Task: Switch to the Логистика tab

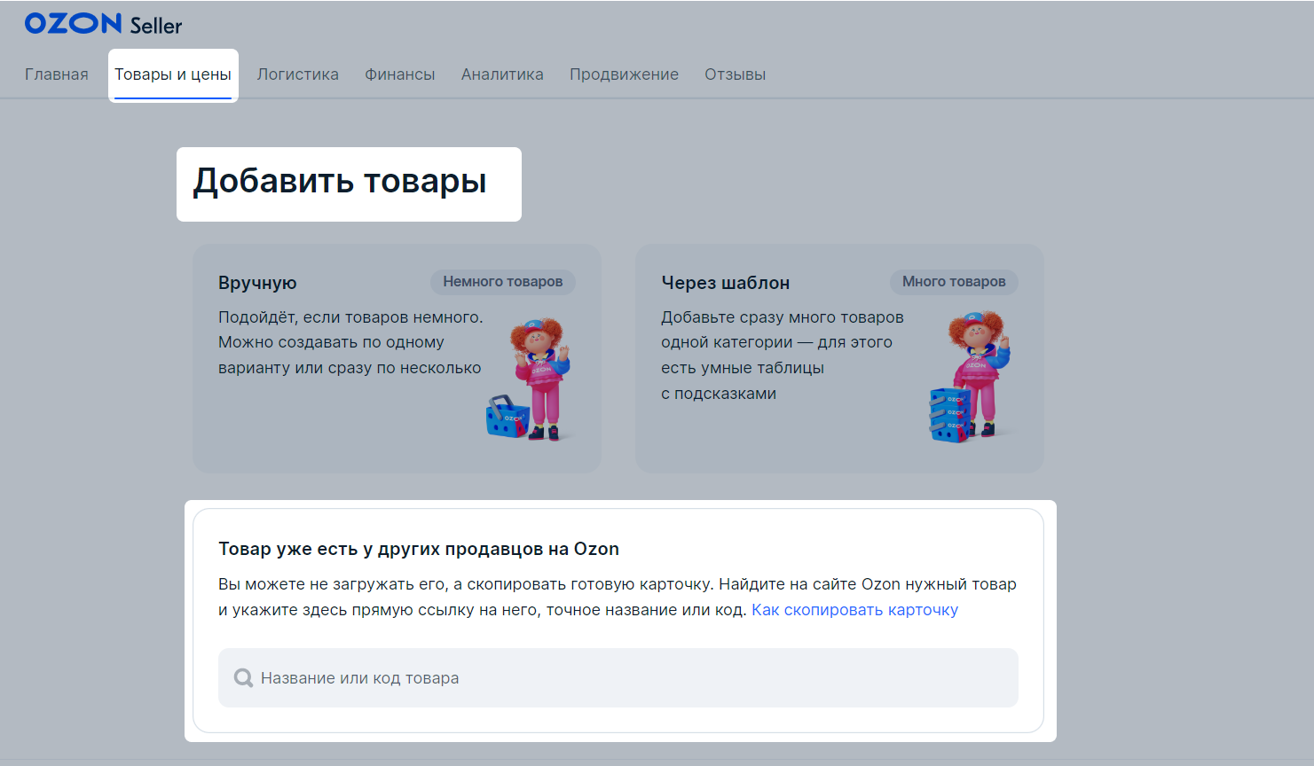Action: (x=298, y=74)
